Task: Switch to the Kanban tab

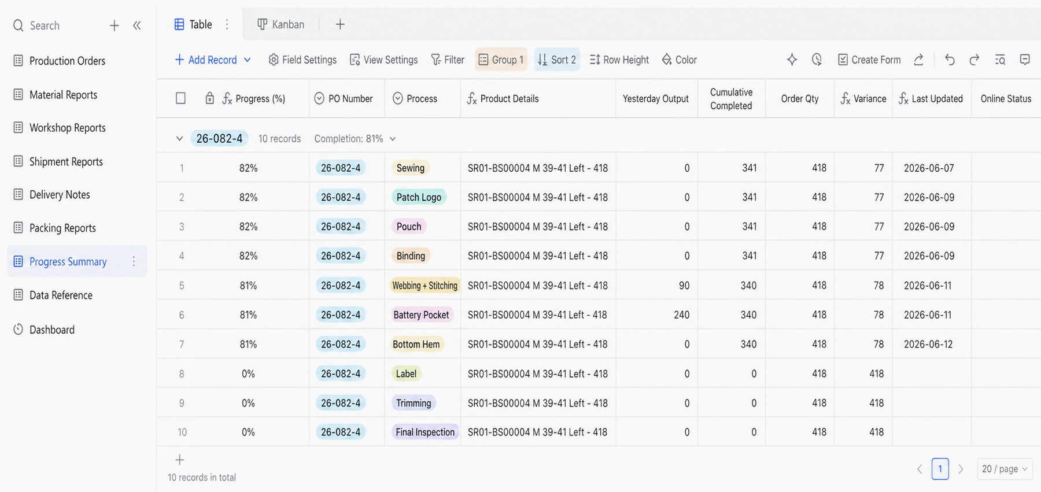Action: point(280,24)
